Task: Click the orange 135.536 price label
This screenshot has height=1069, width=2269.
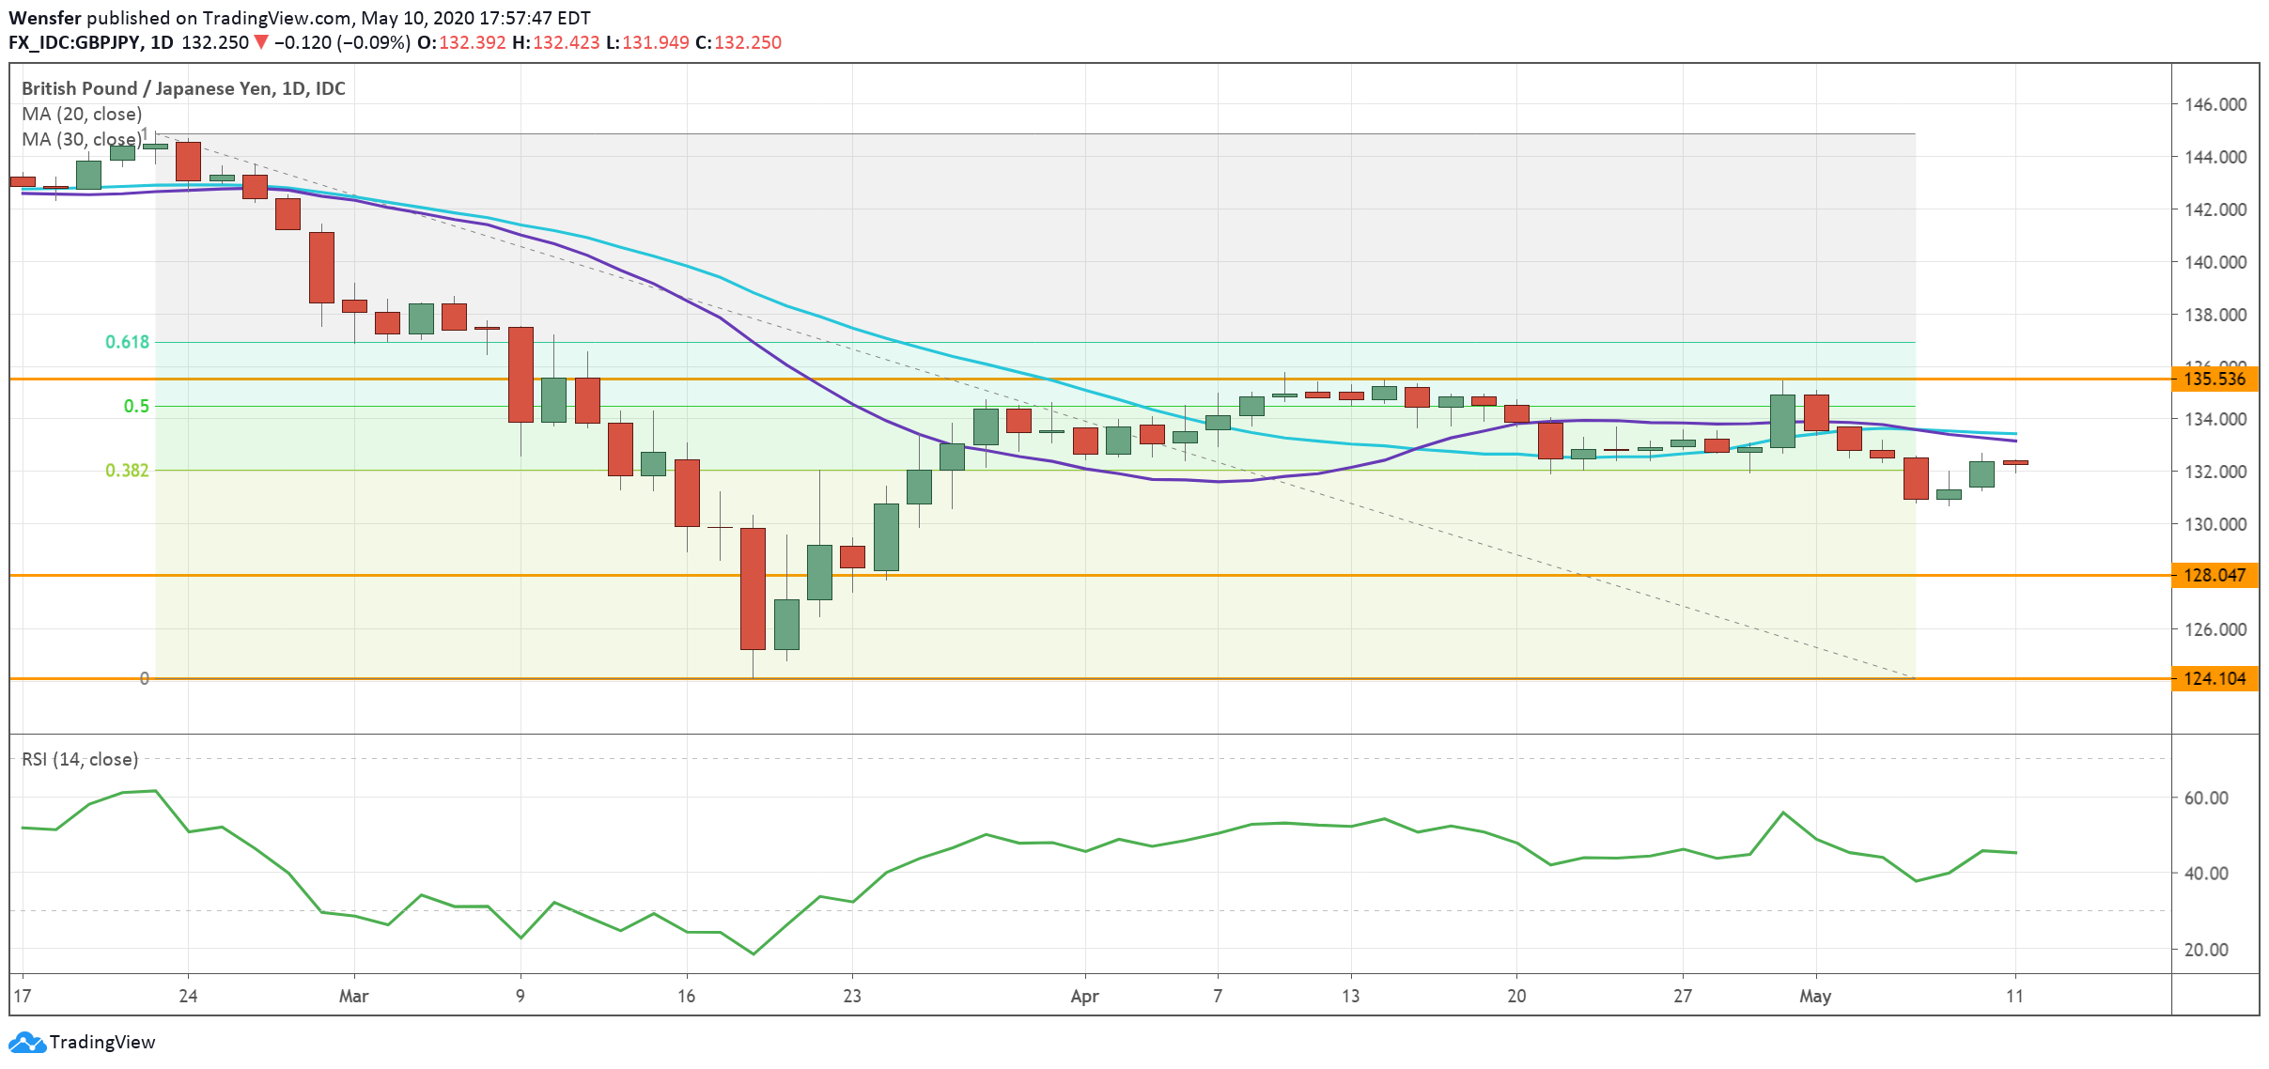Action: point(2214,380)
